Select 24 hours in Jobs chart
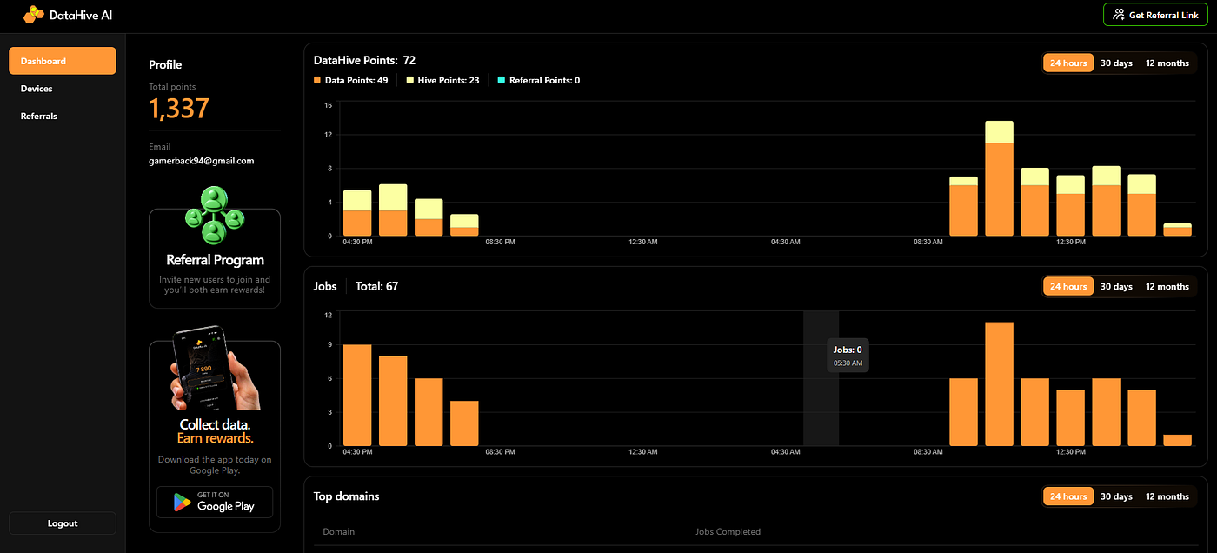This screenshot has height=553, width=1217. pos(1068,286)
